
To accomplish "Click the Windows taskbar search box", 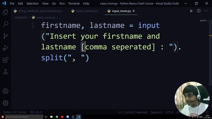I will (24, 117).
